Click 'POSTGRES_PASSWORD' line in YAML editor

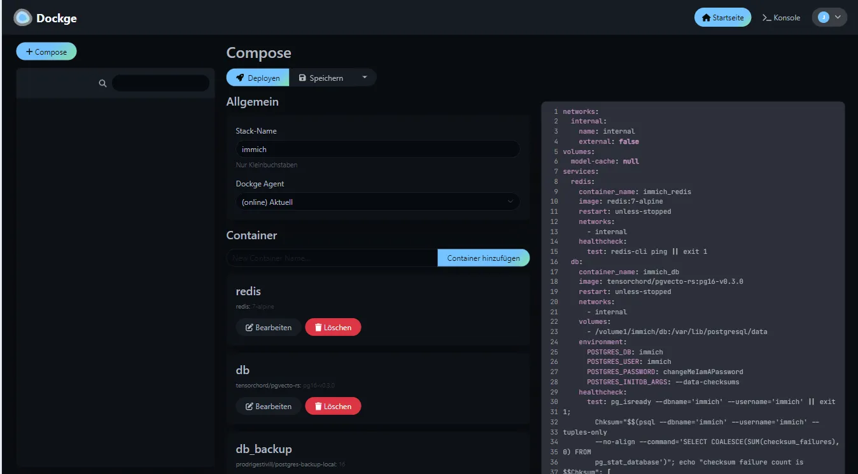point(665,372)
